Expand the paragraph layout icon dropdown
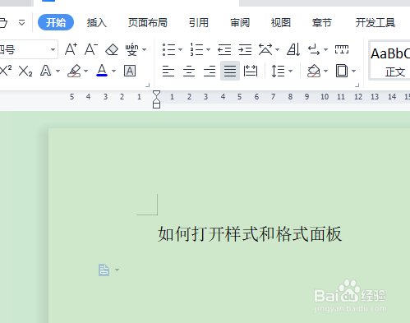Screen dimensions: 410x323 click(x=117, y=270)
